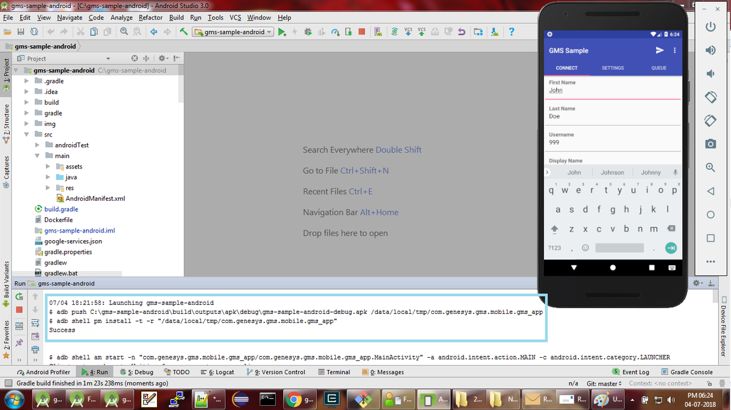
Task: Click Attach debugger to Android process icon
Action: point(348,32)
